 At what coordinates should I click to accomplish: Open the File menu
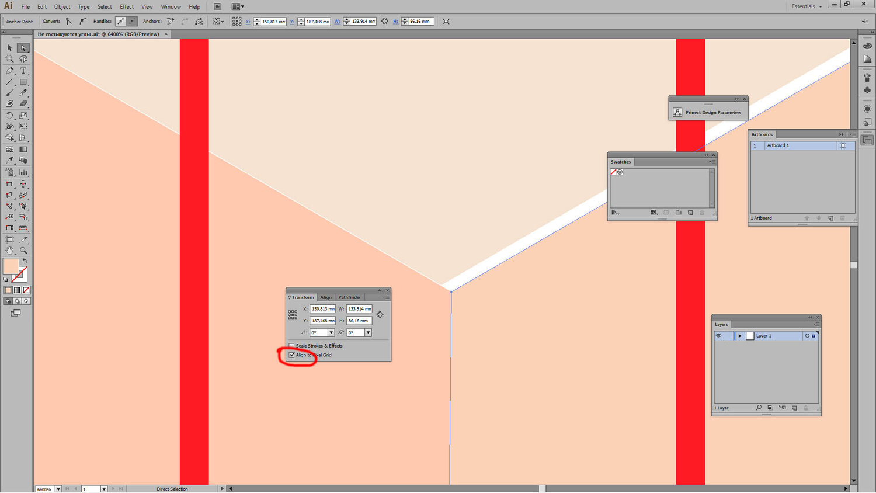tap(26, 7)
